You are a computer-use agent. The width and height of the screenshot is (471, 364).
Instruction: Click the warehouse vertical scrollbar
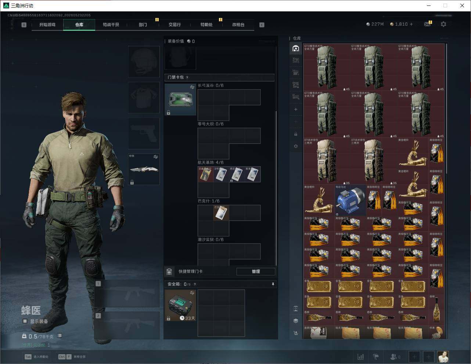click(446, 109)
